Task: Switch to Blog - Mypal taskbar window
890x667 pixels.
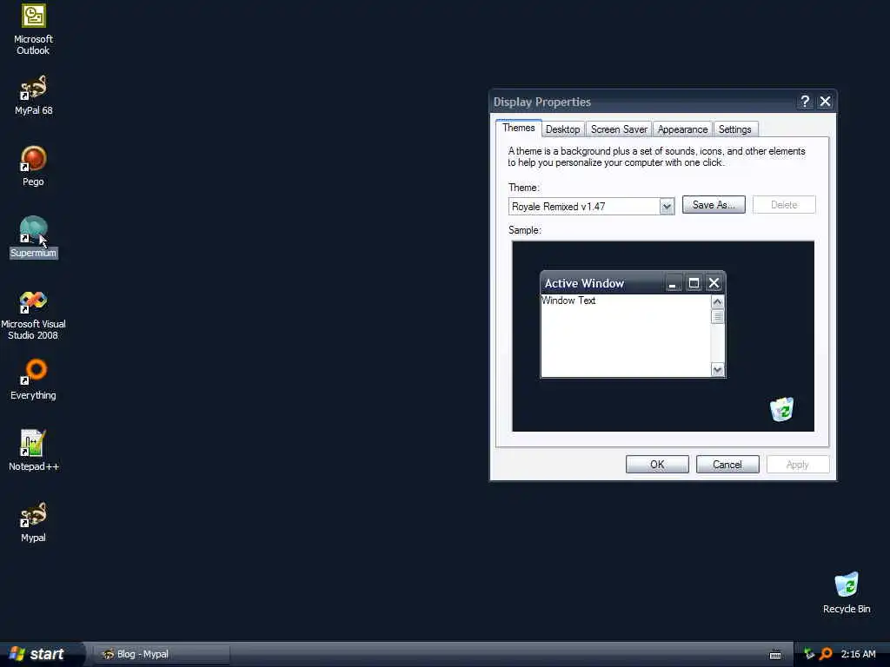Action: tap(161, 654)
